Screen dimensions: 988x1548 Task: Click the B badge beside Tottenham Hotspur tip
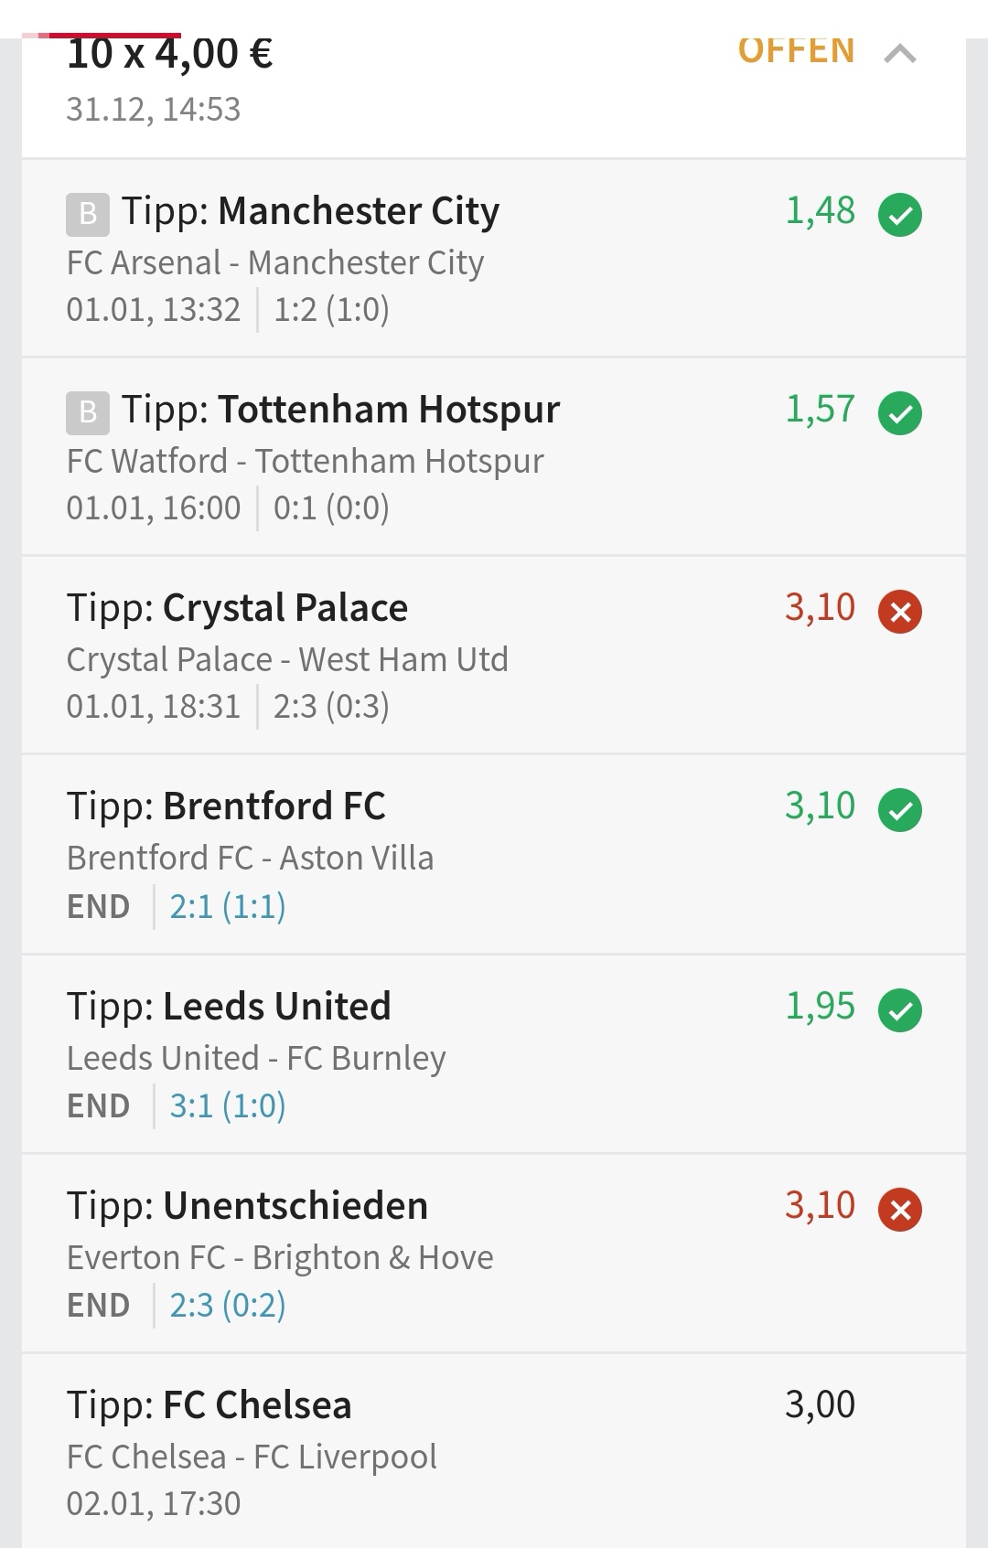[88, 412]
